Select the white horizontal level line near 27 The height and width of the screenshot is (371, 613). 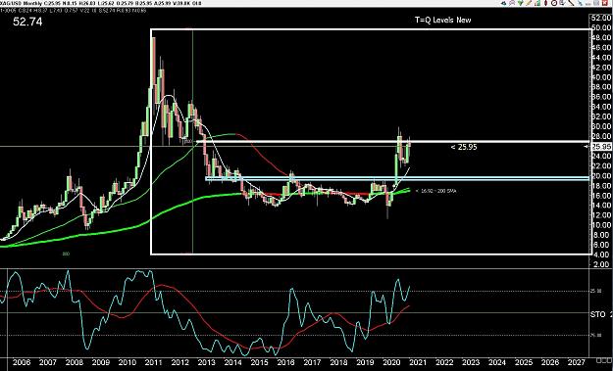click(392, 142)
